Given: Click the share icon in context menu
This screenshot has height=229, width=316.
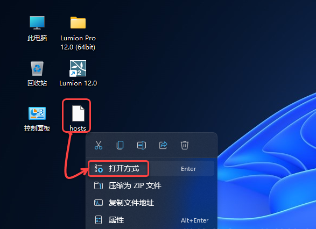Looking at the screenshot, I should [163, 145].
